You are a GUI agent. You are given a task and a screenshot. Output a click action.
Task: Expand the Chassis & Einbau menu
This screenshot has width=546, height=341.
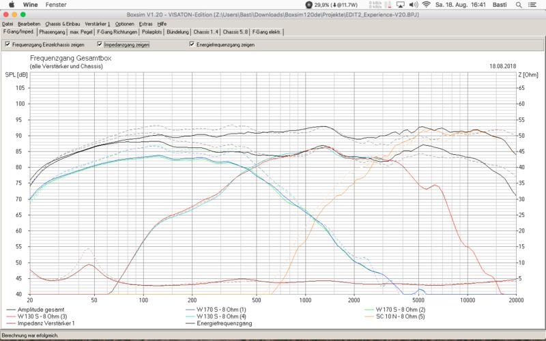(58, 23)
